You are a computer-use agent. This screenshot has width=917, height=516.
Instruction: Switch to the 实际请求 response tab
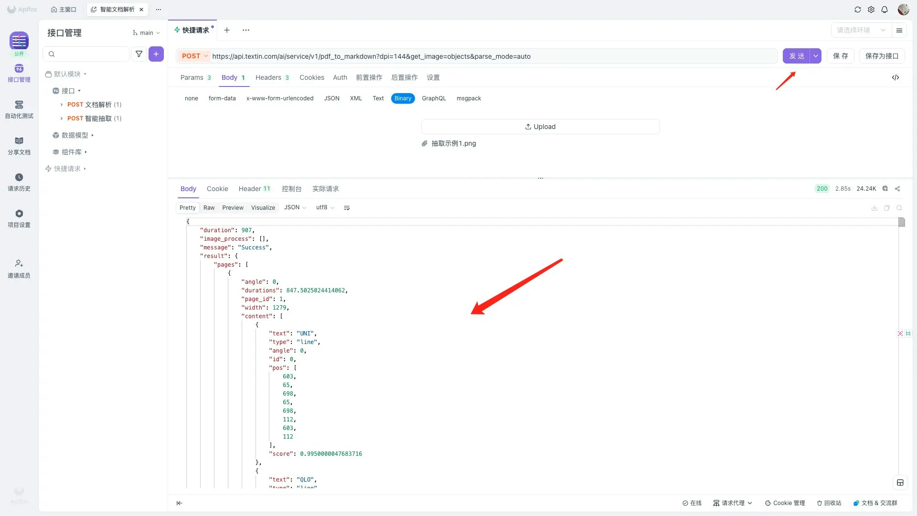tap(325, 189)
